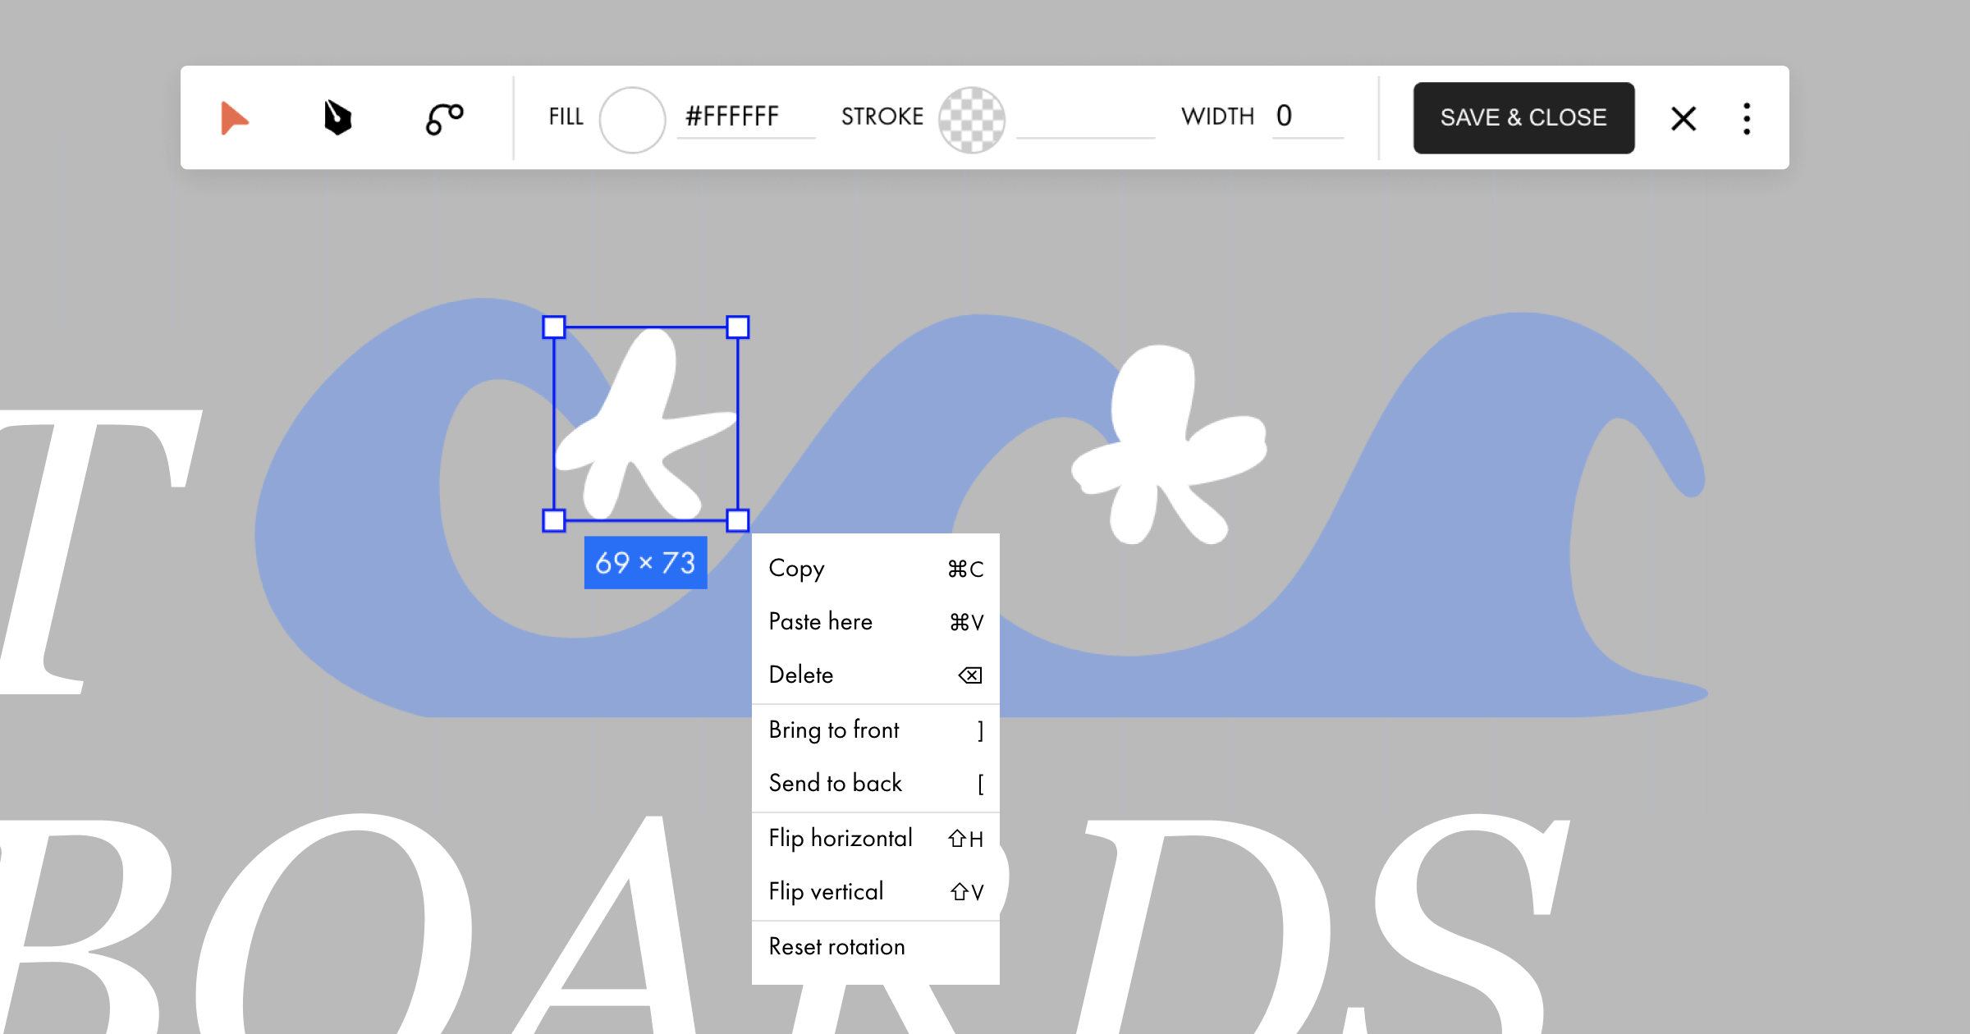Choose Copy from the context menu

click(x=875, y=568)
